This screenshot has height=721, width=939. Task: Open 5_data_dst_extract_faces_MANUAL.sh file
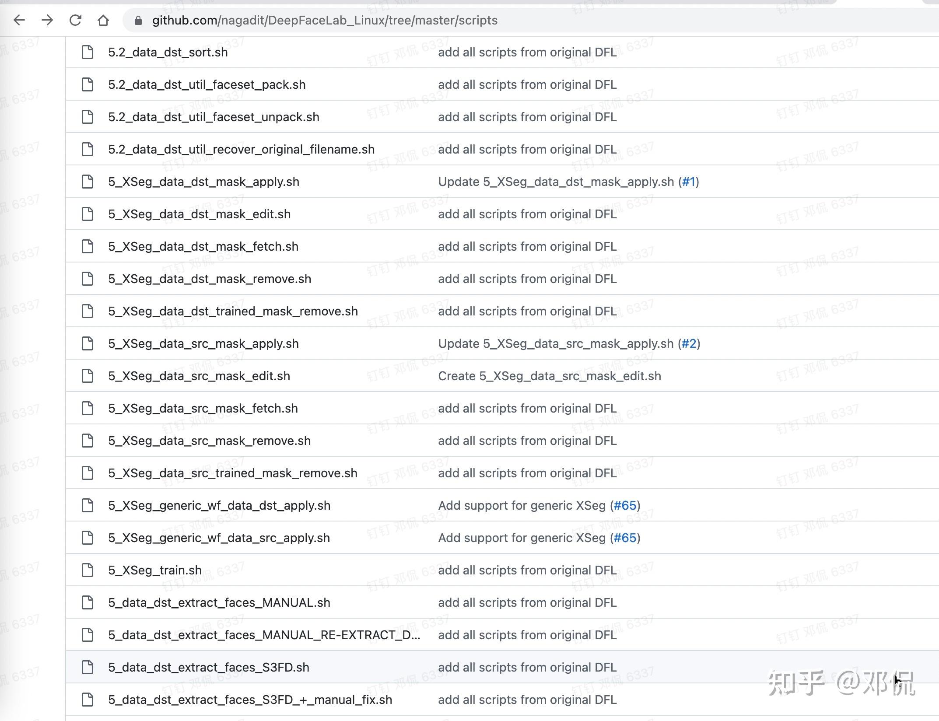[219, 602]
